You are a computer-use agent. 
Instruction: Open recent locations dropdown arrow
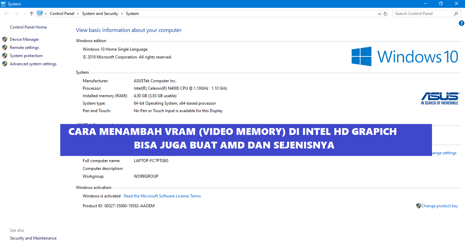24,14
